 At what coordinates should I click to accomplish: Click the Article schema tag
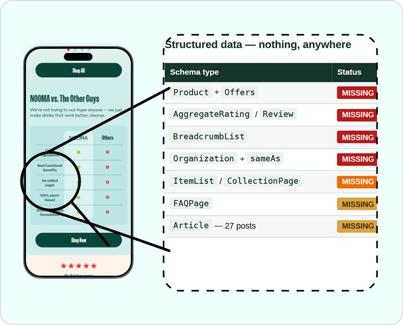[191, 225]
